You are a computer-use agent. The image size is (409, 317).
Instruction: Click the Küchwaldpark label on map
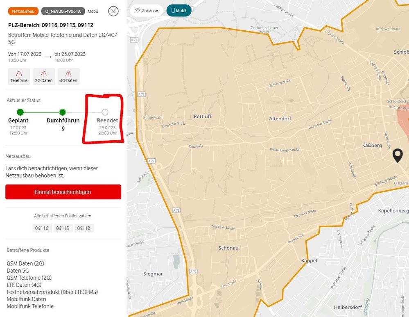[388, 29]
